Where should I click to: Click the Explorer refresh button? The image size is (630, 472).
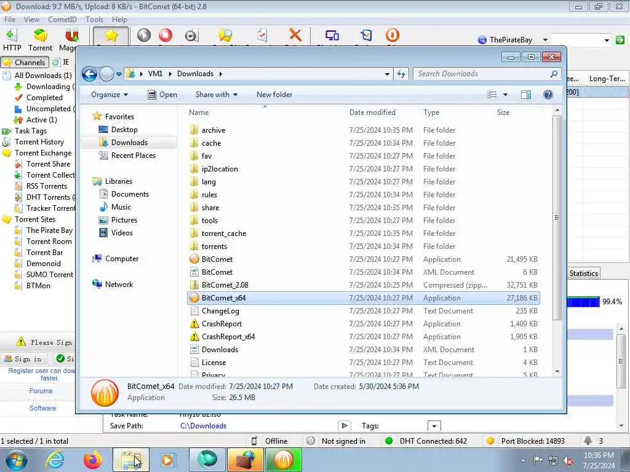(x=401, y=74)
